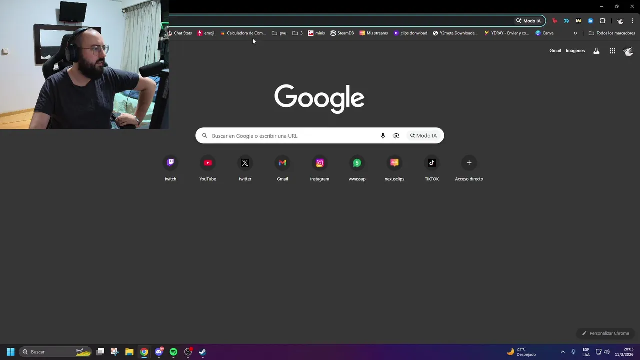Launch Snipping Tool from taskbar
This screenshot has height=360, width=640.
click(114, 352)
